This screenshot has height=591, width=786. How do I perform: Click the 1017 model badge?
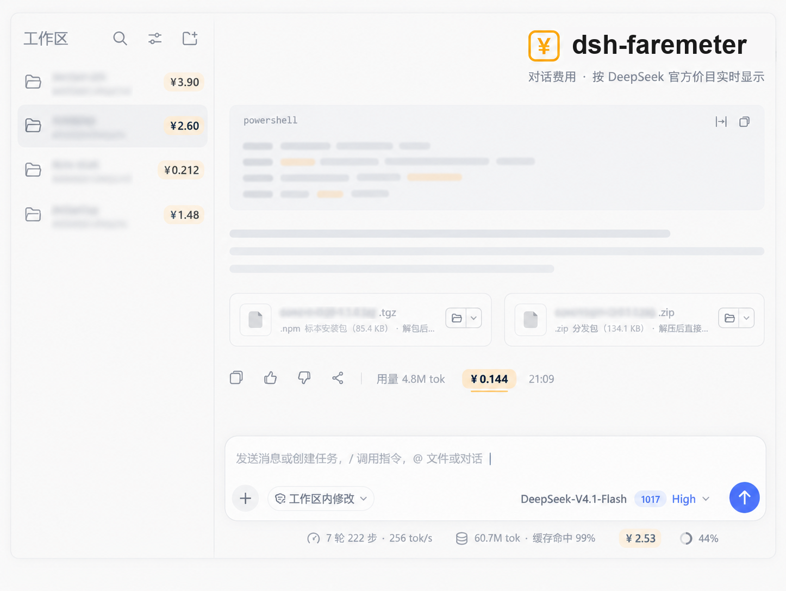coord(650,499)
